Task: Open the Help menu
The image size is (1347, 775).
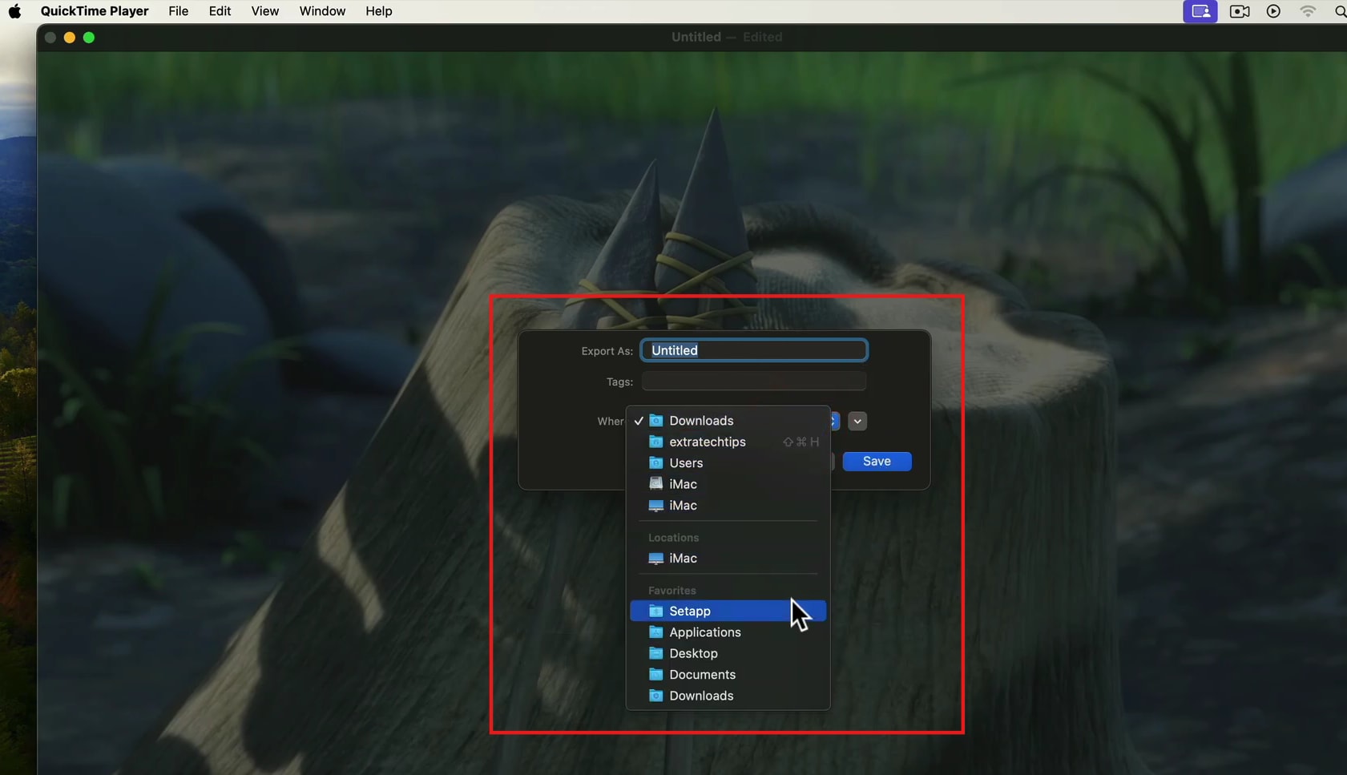Action: (378, 11)
